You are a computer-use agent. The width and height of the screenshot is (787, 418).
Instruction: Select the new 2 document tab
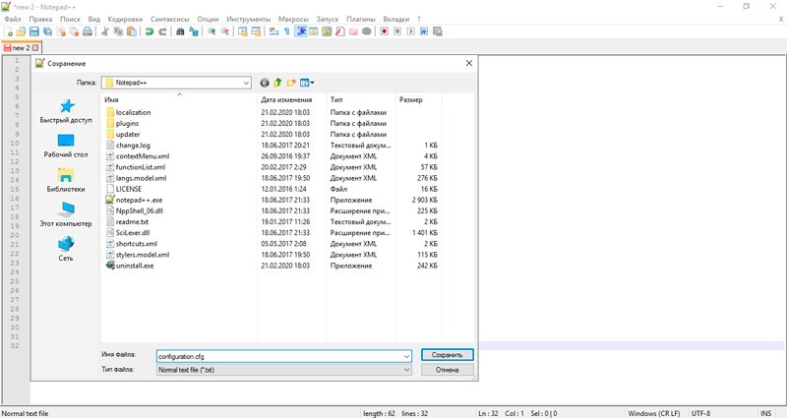point(21,47)
